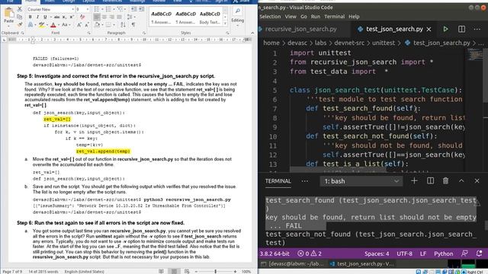Screen dimensions: 488x274
Task: Click the Split Editor icon in VS Code
Action: coord(461,29)
